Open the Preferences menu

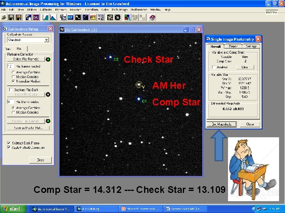(139, 9)
